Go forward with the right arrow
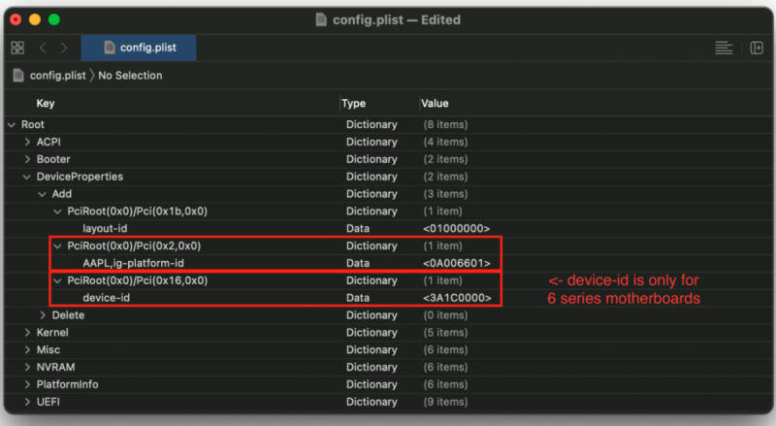Image resolution: width=776 pixels, height=426 pixels. coord(64,48)
